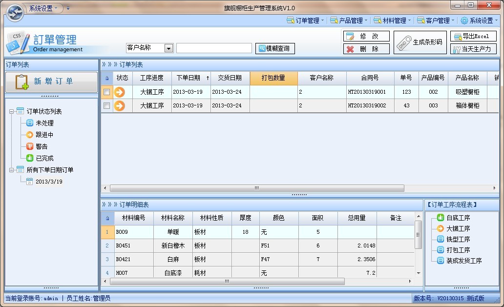This screenshot has height=307, width=504.
Task: Click the 生成条形码 button
Action: [420, 42]
